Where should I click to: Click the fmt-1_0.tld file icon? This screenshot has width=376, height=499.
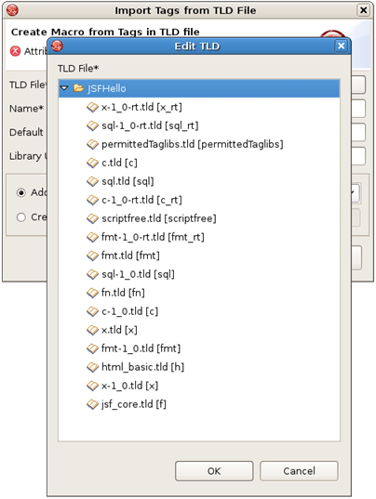92,348
